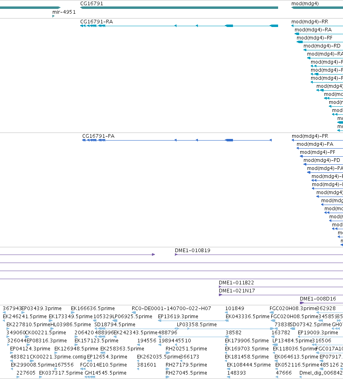343x379 pixels.
Task: Open the CG16791-RA transcript label
Action: point(96,22)
